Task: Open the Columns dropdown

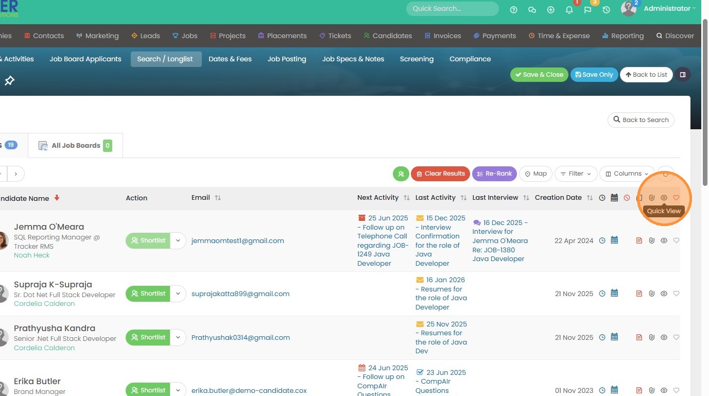Action: (627, 174)
